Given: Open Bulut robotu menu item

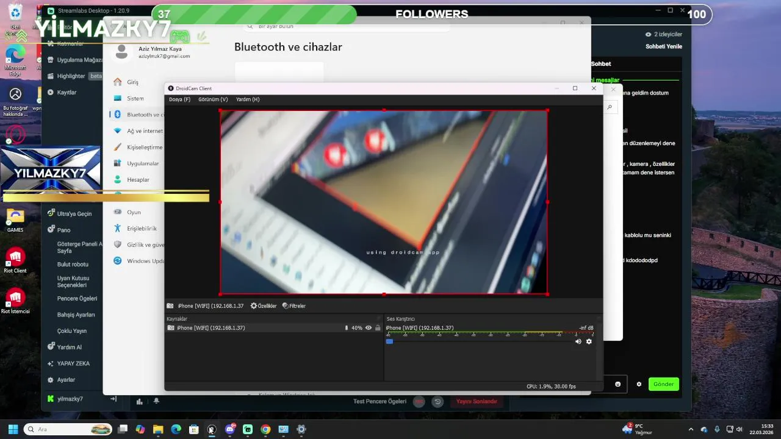Looking at the screenshot, I should tap(73, 265).
